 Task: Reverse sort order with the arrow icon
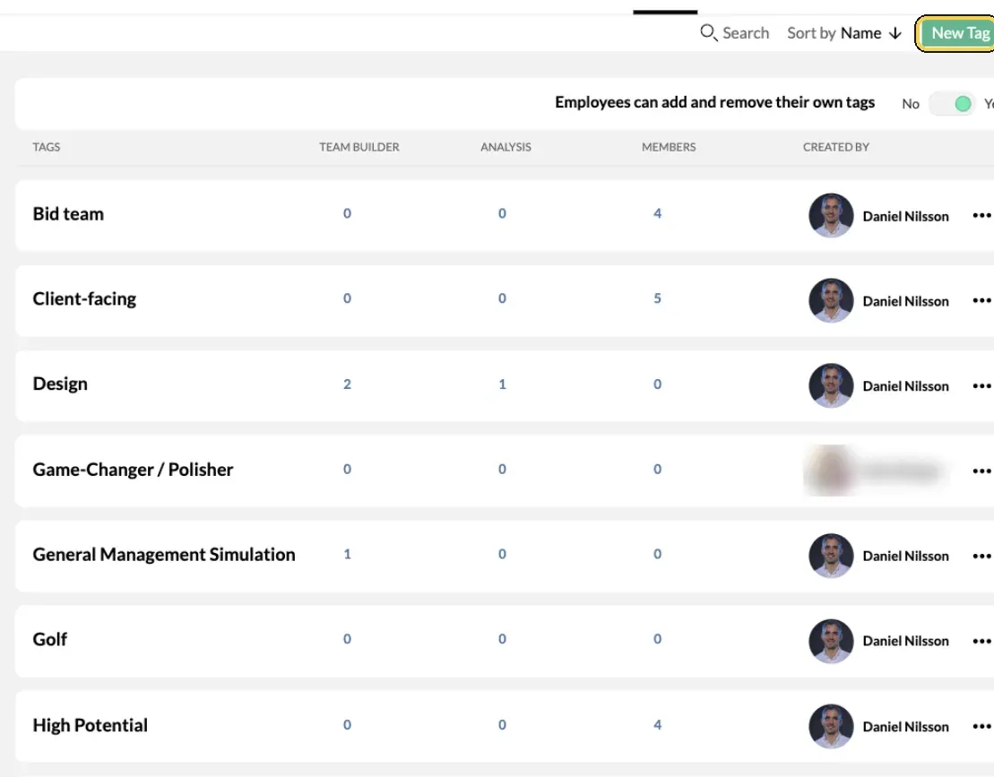point(895,33)
